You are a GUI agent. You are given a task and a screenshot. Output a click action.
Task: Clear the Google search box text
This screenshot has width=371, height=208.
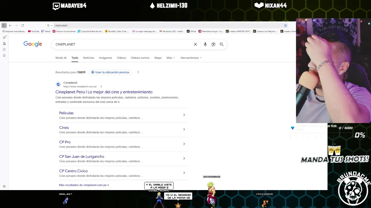click(x=195, y=44)
